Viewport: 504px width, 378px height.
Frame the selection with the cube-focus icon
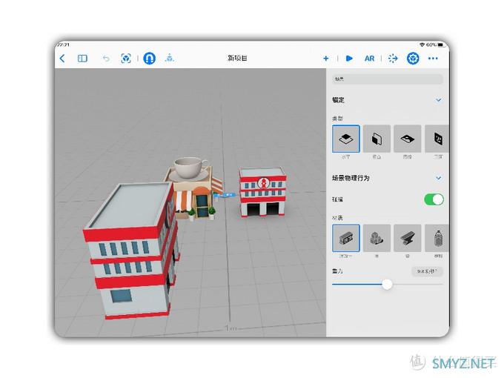tap(126, 58)
